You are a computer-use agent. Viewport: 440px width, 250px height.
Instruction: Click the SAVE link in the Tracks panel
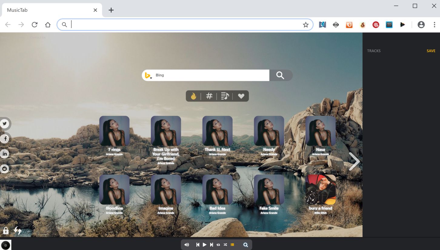tap(431, 51)
